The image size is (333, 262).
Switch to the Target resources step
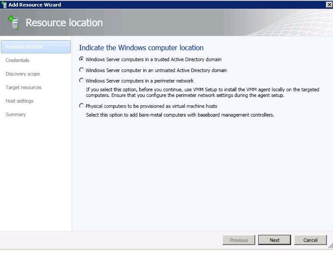(x=24, y=87)
